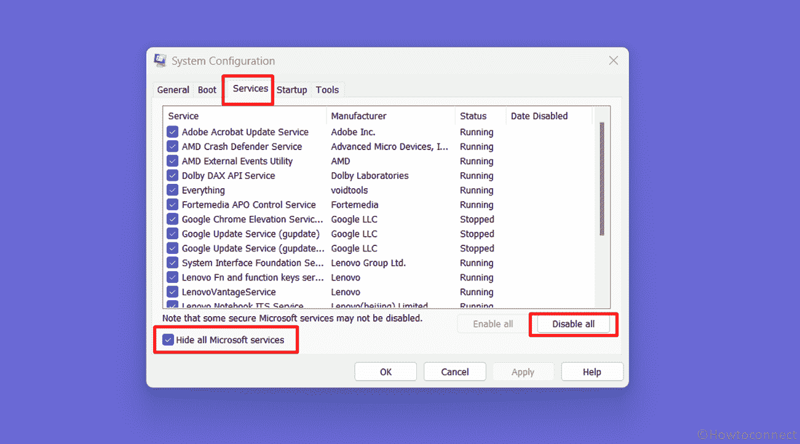Click the voidtools manufacturer text

point(349,190)
